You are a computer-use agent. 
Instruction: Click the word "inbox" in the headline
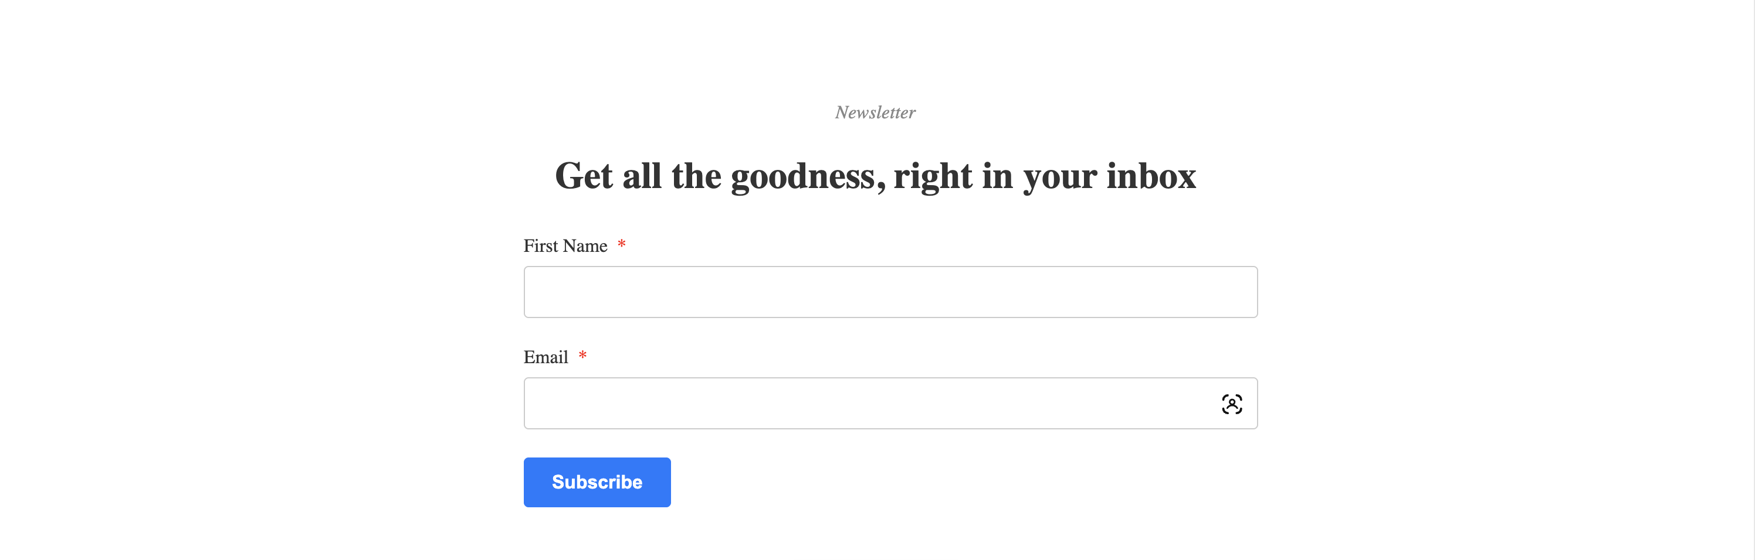(1151, 176)
